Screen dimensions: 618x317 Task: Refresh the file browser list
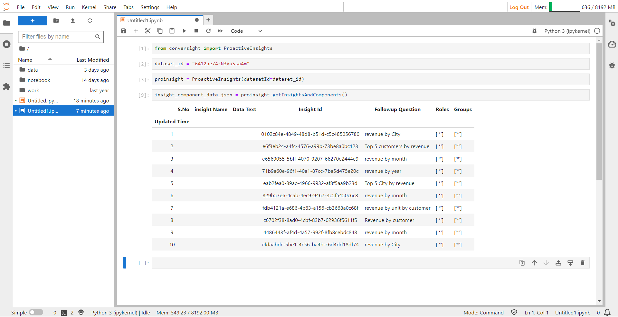(90, 21)
